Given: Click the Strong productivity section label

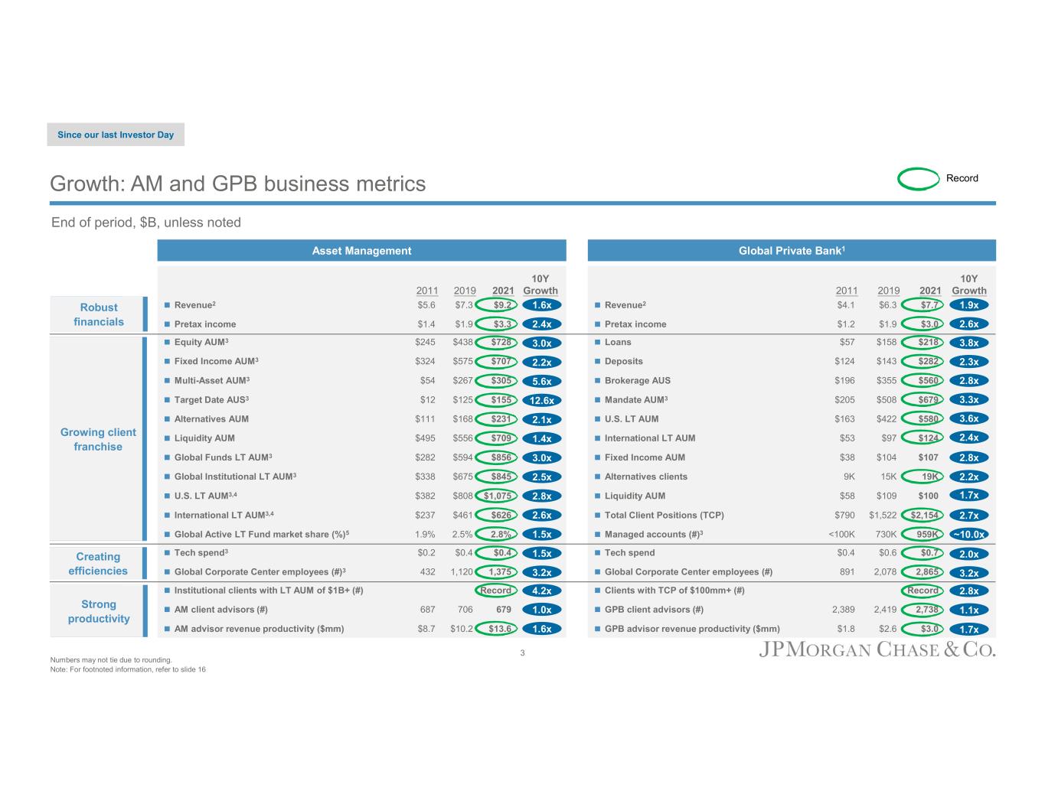Looking at the screenshot, I should pyautogui.click(x=98, y=611).
